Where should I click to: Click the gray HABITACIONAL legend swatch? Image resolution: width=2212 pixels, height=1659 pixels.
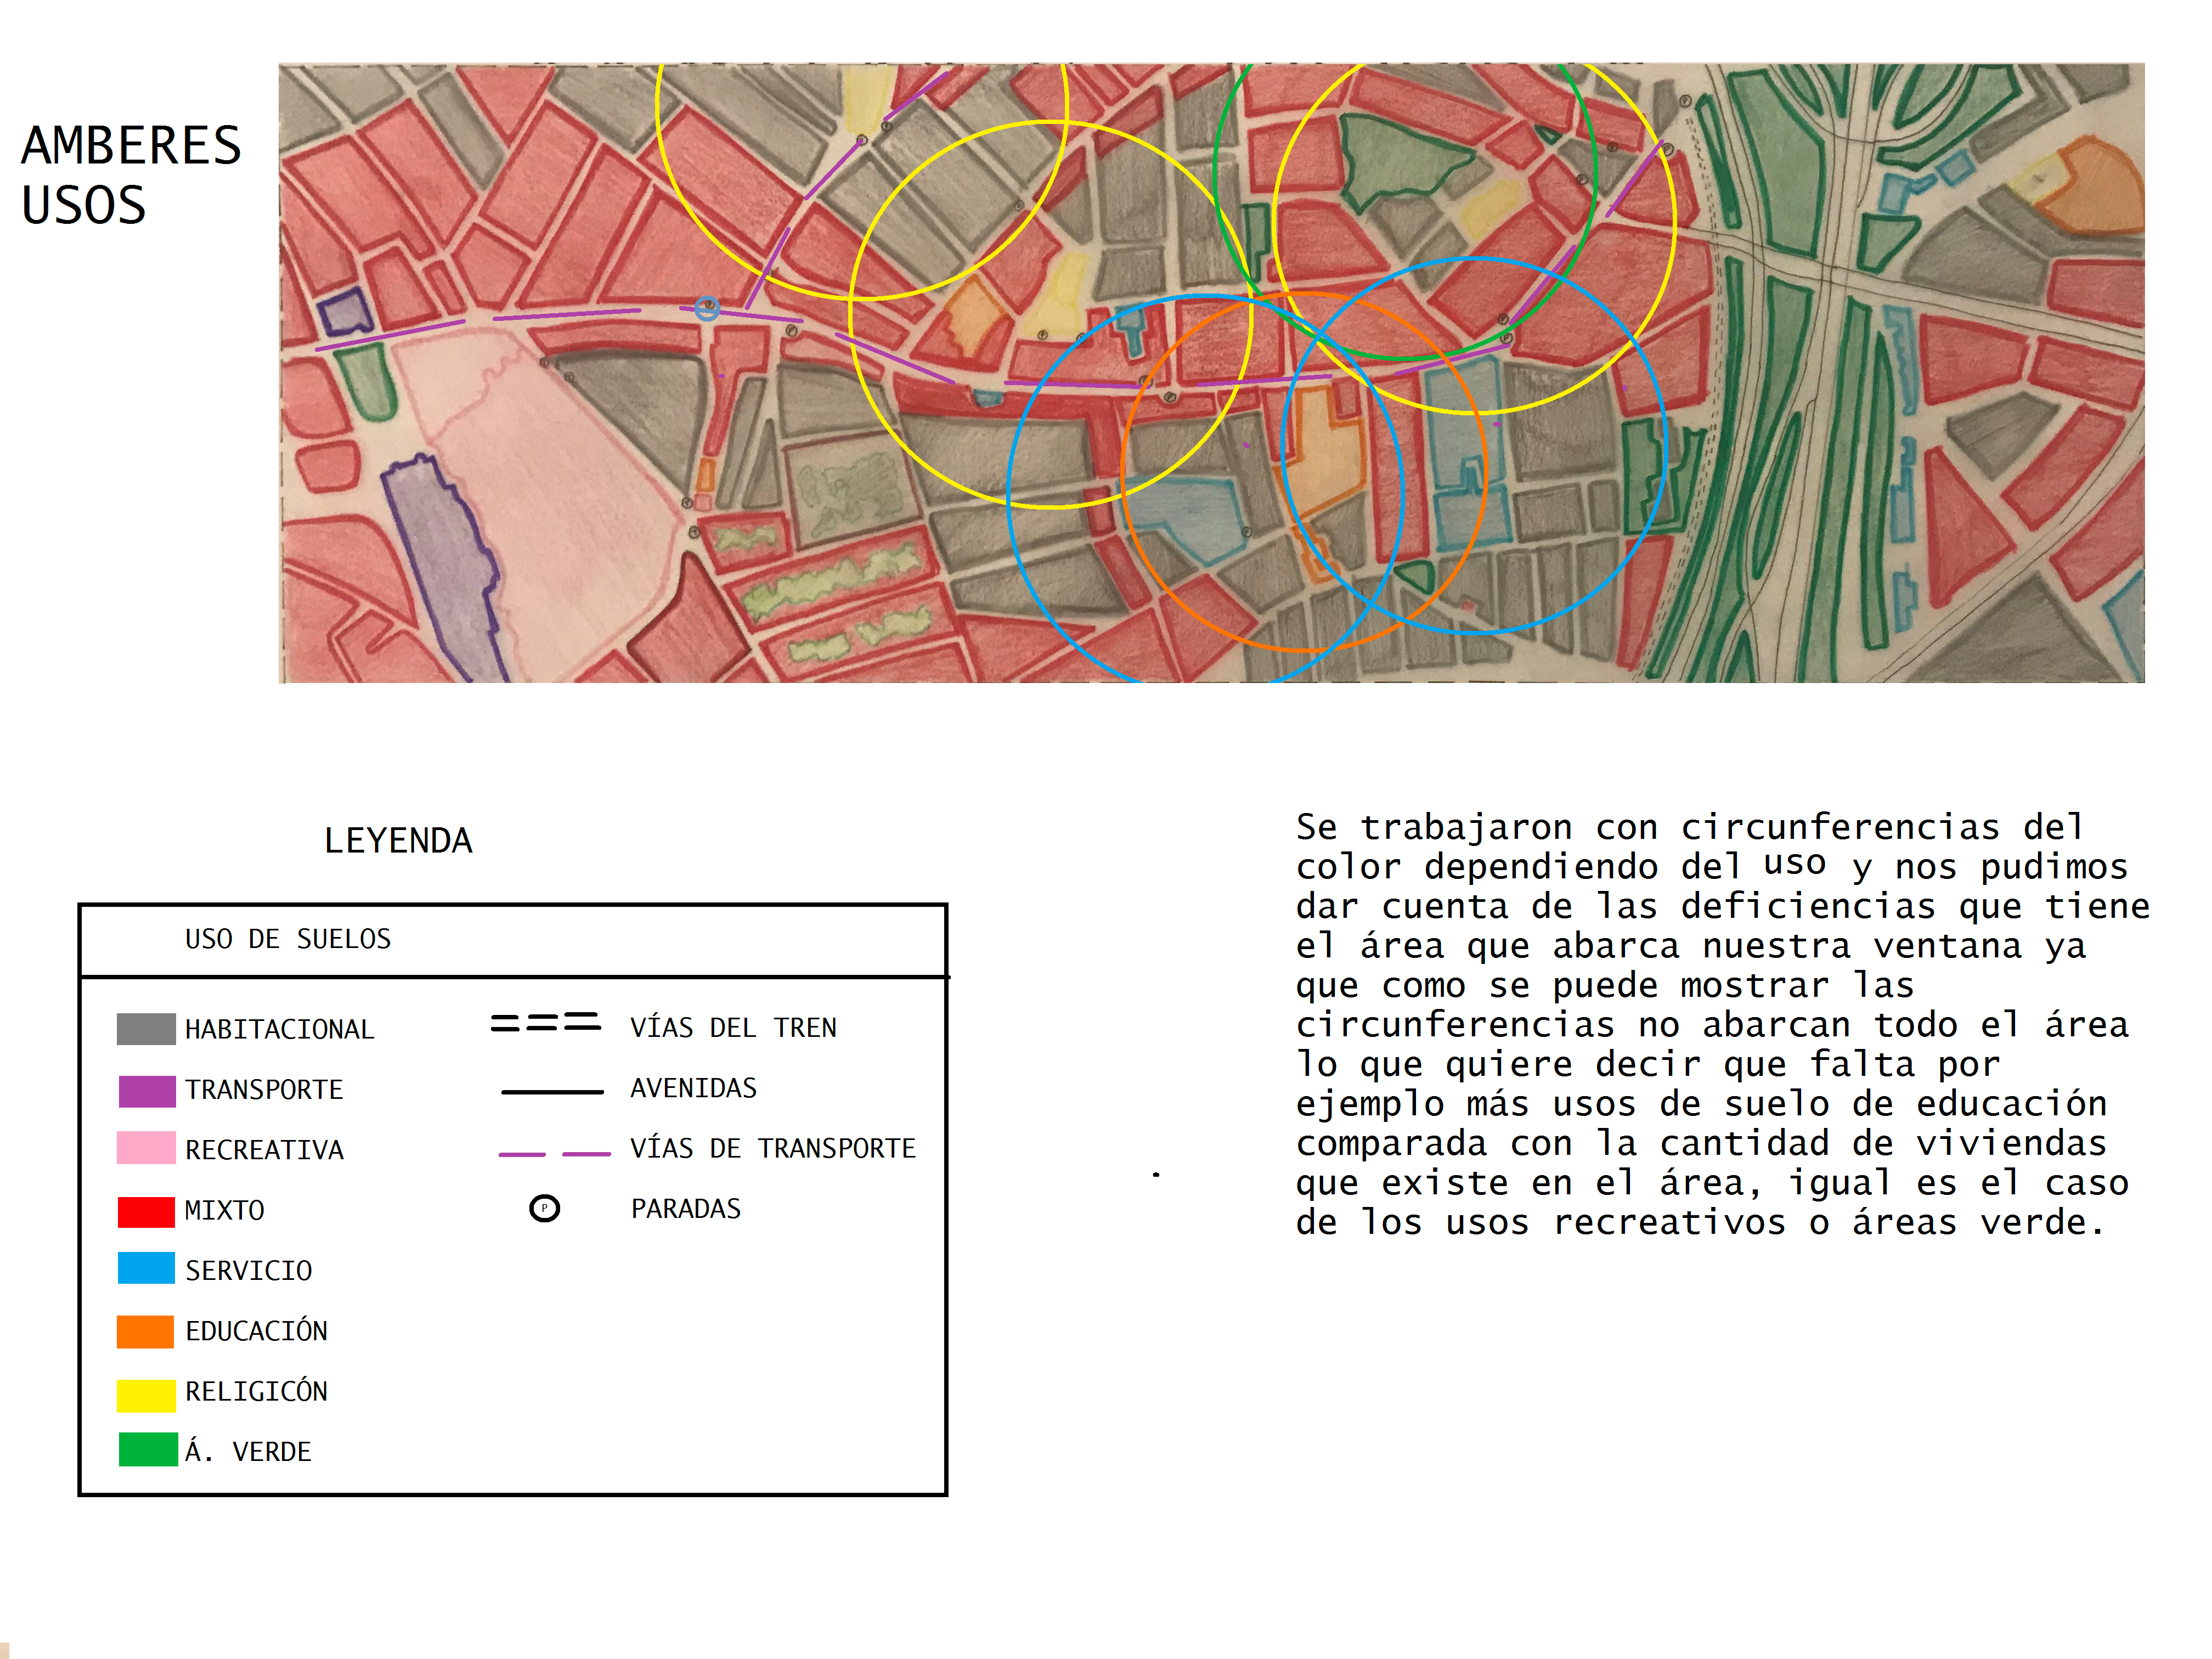[146, 1029]
